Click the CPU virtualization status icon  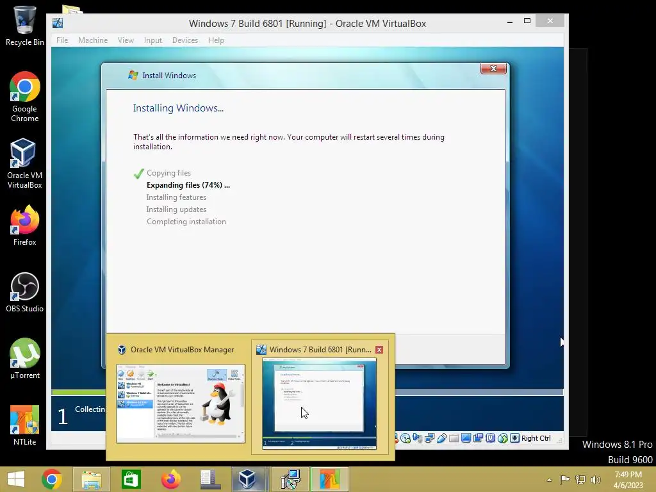pos(490,438)
